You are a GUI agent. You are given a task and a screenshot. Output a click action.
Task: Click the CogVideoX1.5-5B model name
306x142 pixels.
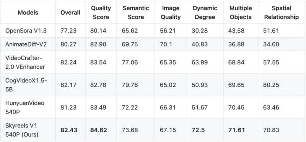click(26, 85)
